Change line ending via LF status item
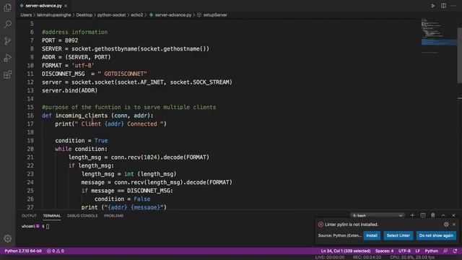Viewport: 462px width, 260px height. (x=417, y=251)
